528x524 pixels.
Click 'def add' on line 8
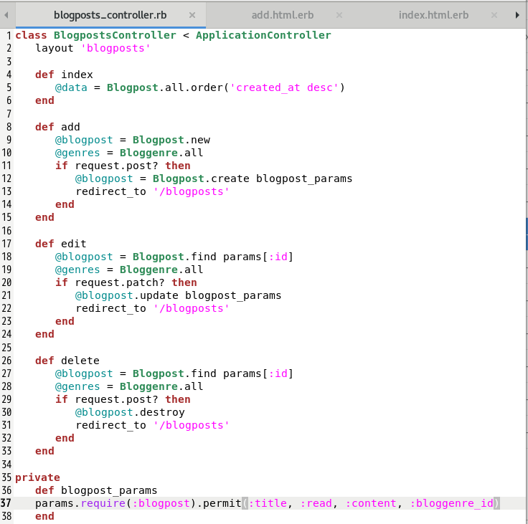coord(57,127)
